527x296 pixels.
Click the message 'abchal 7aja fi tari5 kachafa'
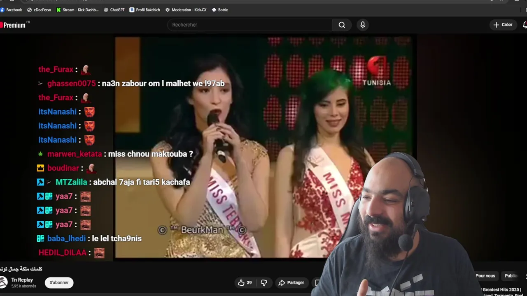pos(142,182)
